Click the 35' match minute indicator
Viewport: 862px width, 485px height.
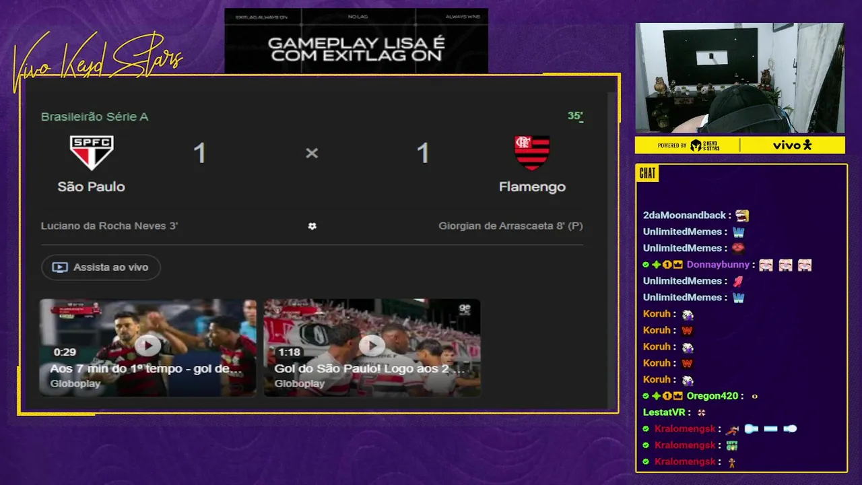(575, 116)
